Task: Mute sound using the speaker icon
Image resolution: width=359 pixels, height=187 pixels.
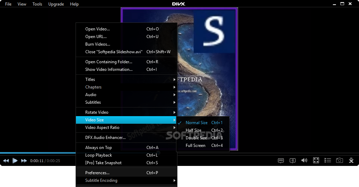Action: pyautogui.click(x=304, y=160)
